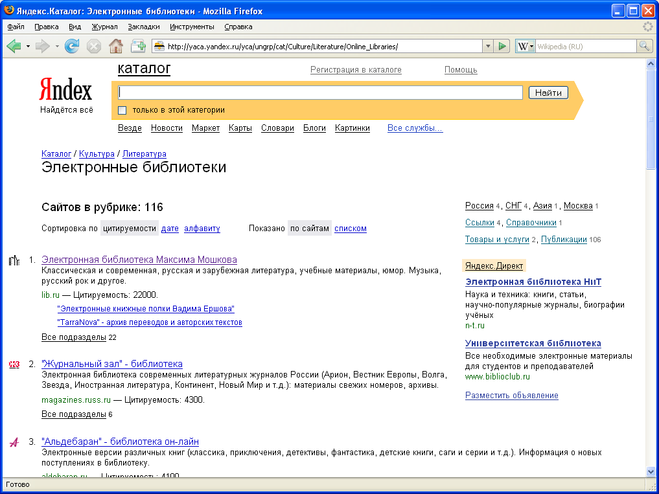
Task: Click the Яndex logo
Action: pyautogui.click(x=65, y=89)
